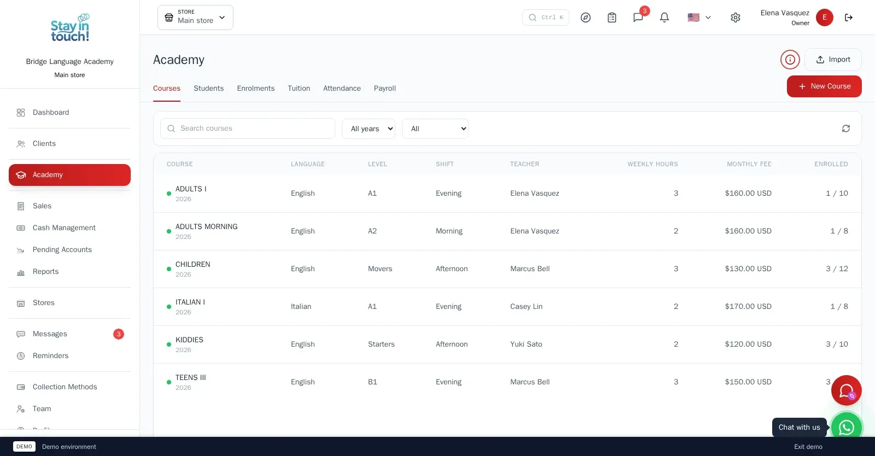Click the red info circle icon
This screenshot has width=875, height=456.
click(790, 60)
